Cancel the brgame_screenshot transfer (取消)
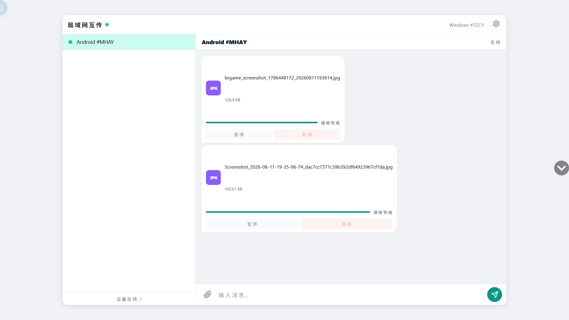Screen dimensions: 569x320 (307, 135)
